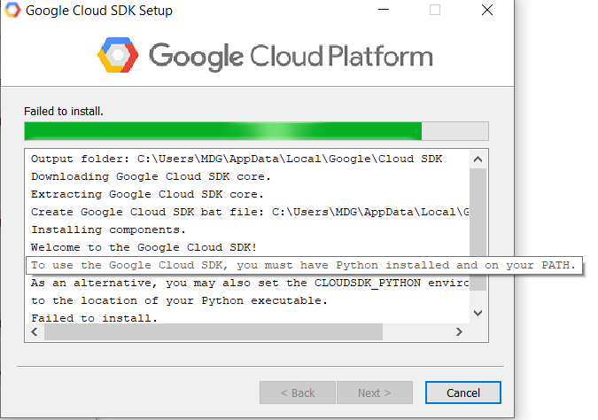
Task: Minimize the Google Cloud SDK Setup window
Action: 381,12
